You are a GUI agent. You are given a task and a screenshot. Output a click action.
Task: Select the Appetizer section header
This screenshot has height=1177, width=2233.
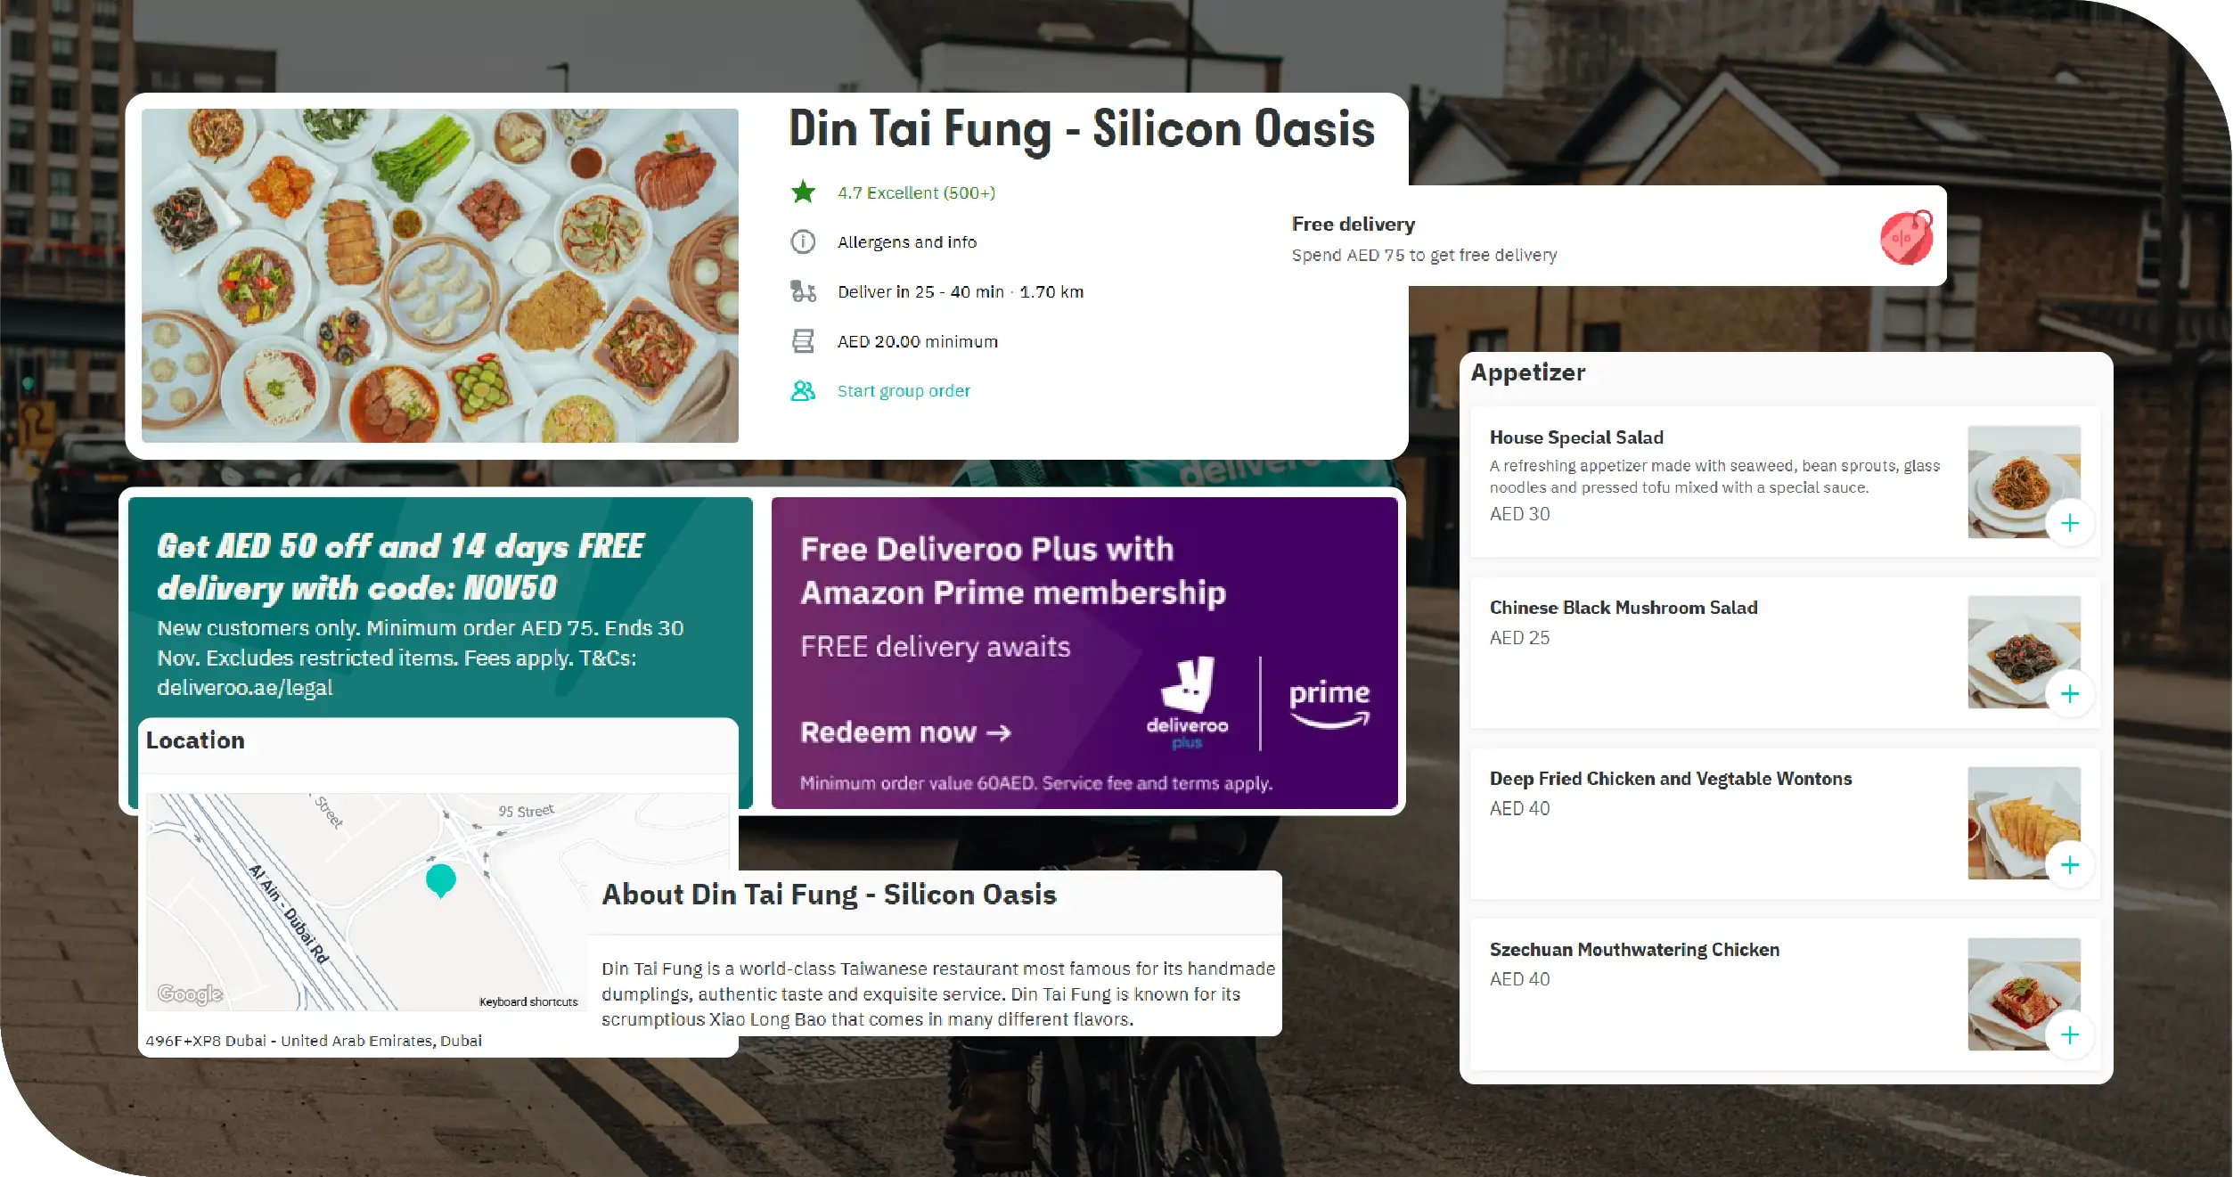pos(1528,372)
